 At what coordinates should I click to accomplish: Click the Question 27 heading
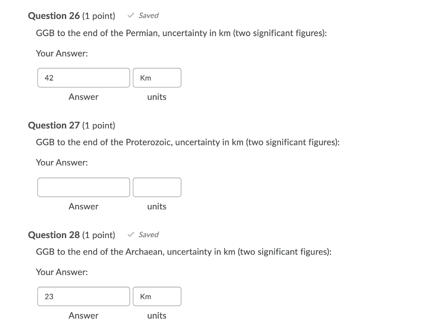tap(54, 125)
